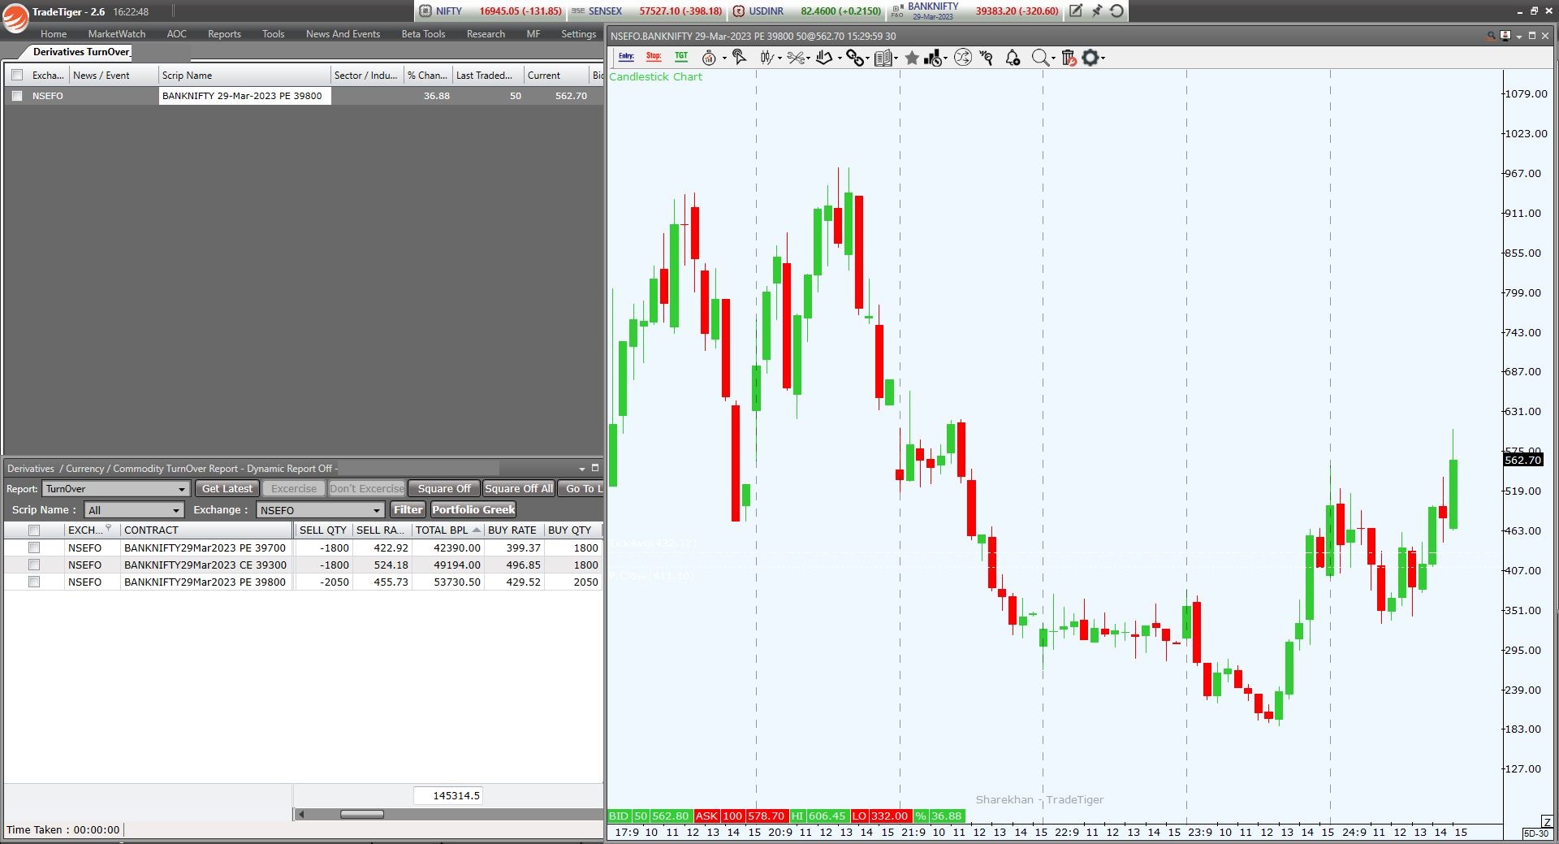
Task: Toggle the turnover report header checkbox
Action: tap(34, 530)
